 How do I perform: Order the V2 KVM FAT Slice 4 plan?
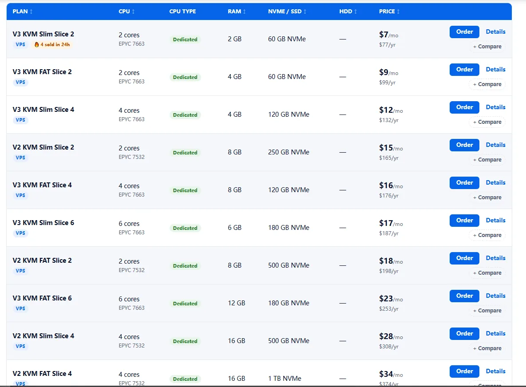(464, 371)
